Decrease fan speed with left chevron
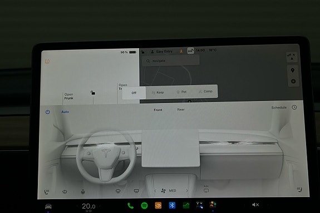 [x=155, y=191]
